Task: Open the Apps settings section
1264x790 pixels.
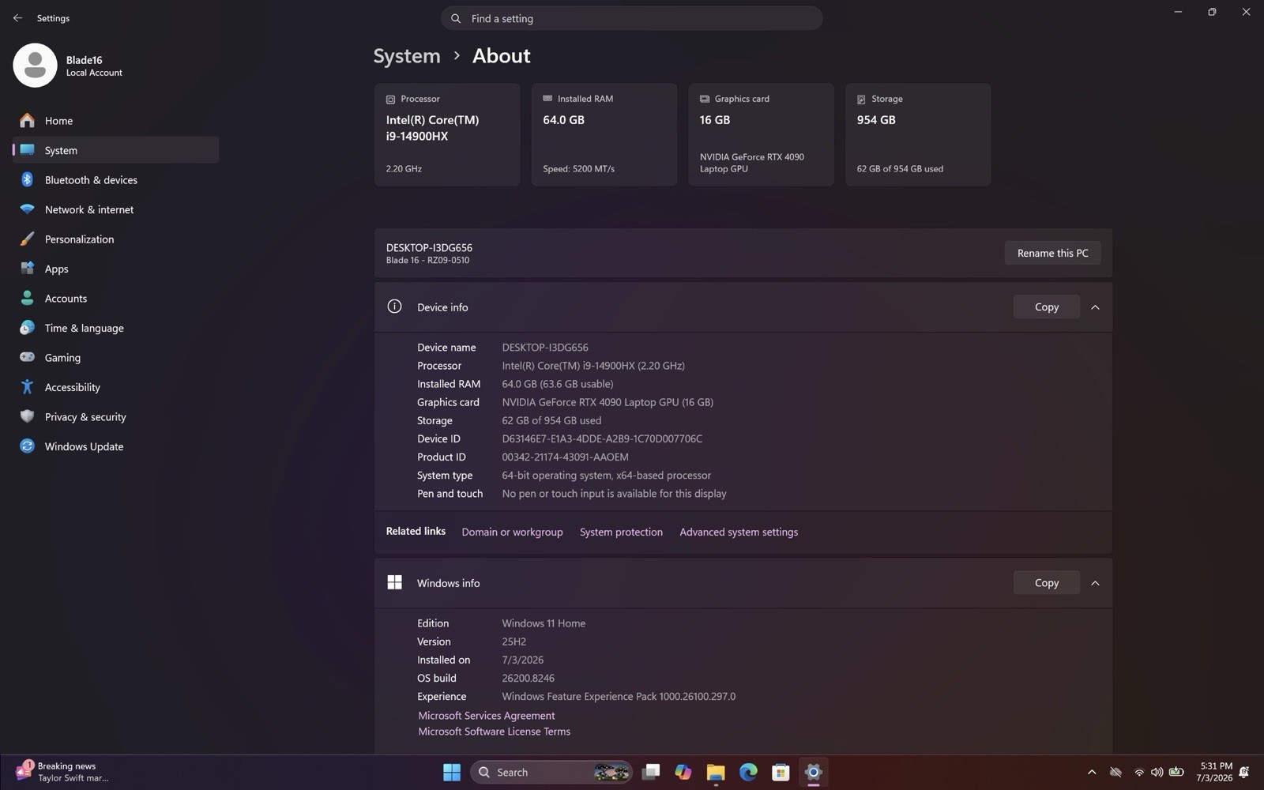Action: 115,269
